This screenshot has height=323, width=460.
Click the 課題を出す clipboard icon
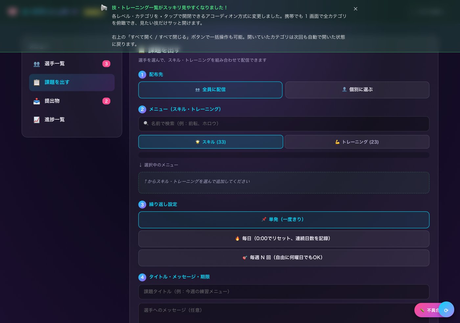pos(37,82)
